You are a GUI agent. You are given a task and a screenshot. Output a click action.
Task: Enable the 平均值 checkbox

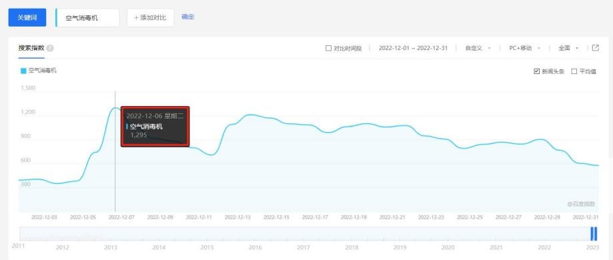click(574, 71)
